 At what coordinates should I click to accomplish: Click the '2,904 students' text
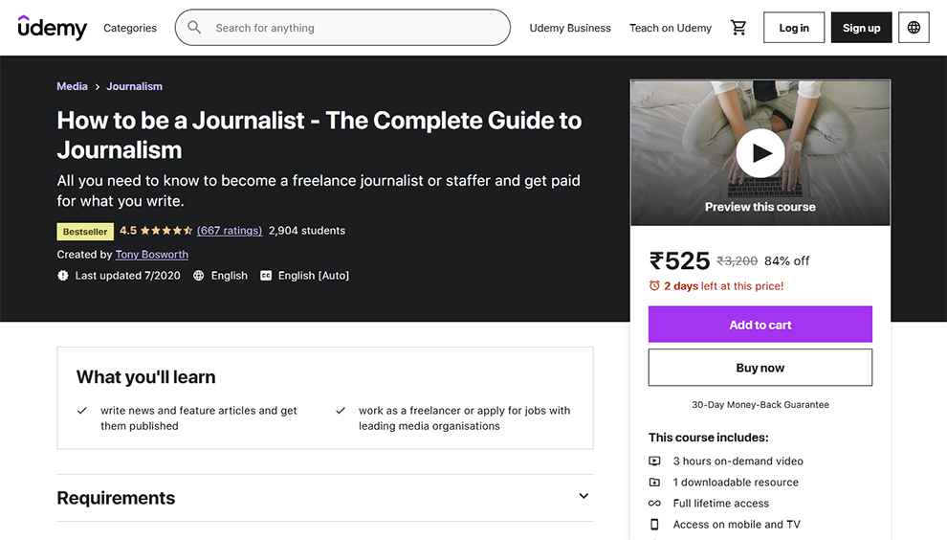tap(307, 231)
